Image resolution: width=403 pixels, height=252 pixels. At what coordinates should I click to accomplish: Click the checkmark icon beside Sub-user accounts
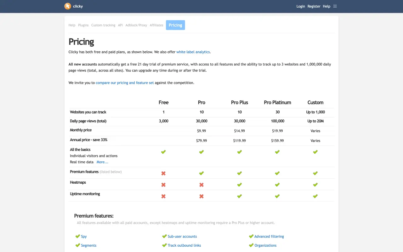164,236
